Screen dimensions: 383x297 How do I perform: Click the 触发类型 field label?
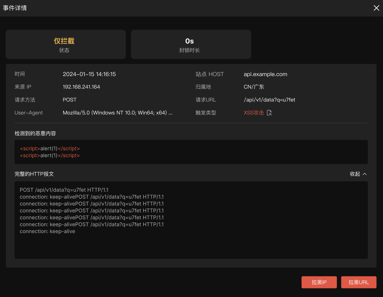(x=206, y=113)
